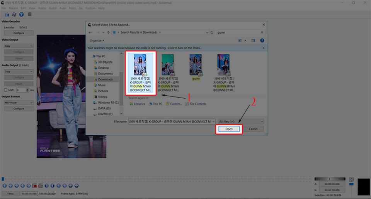Open the Help menu in Avidemux
Image resolution: width=371 pixels, height=199 pixels.
[101, 8]
